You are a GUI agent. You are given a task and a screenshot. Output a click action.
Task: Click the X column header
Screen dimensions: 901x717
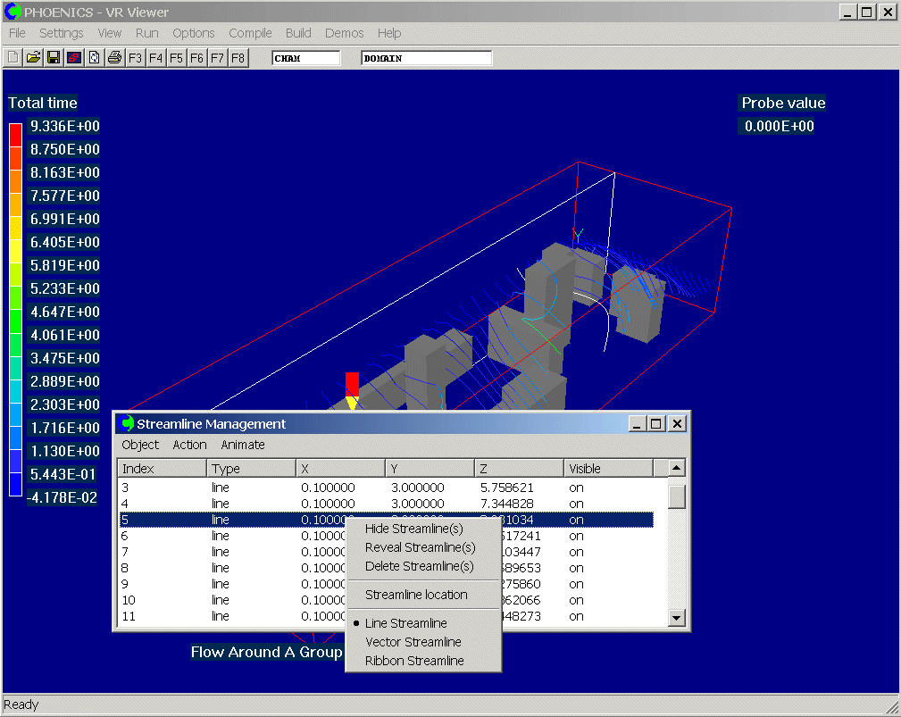tap(341, 469)
